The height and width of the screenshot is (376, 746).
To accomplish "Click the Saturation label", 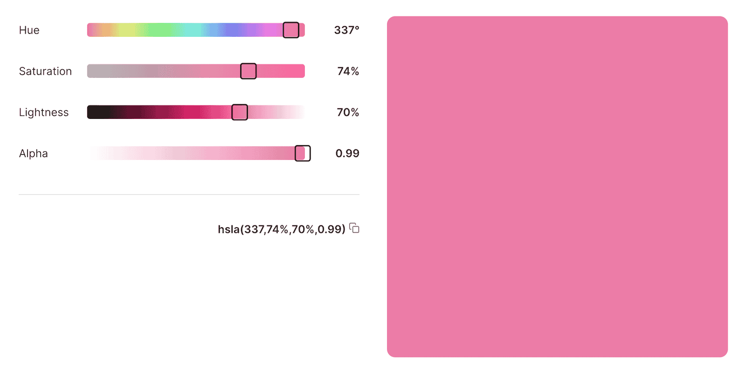I will (x=45, y=71).
